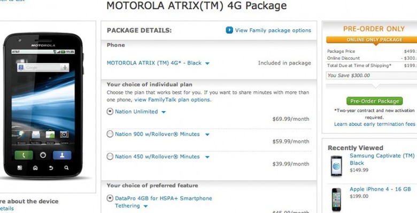Viewport: 417px width, 213px height.
Task: Expand Nation 450 w/Rollover Minutes details arrow
Action: tap(207, 157)
